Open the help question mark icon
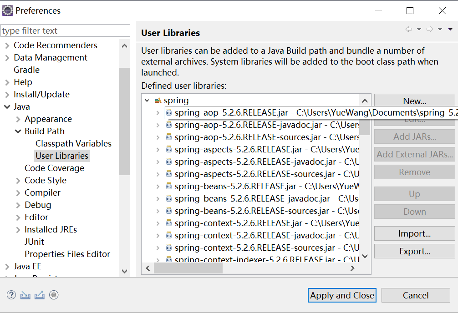Image resolution: width=458 pixels, height=313 pixels. [x=11, y=295]
